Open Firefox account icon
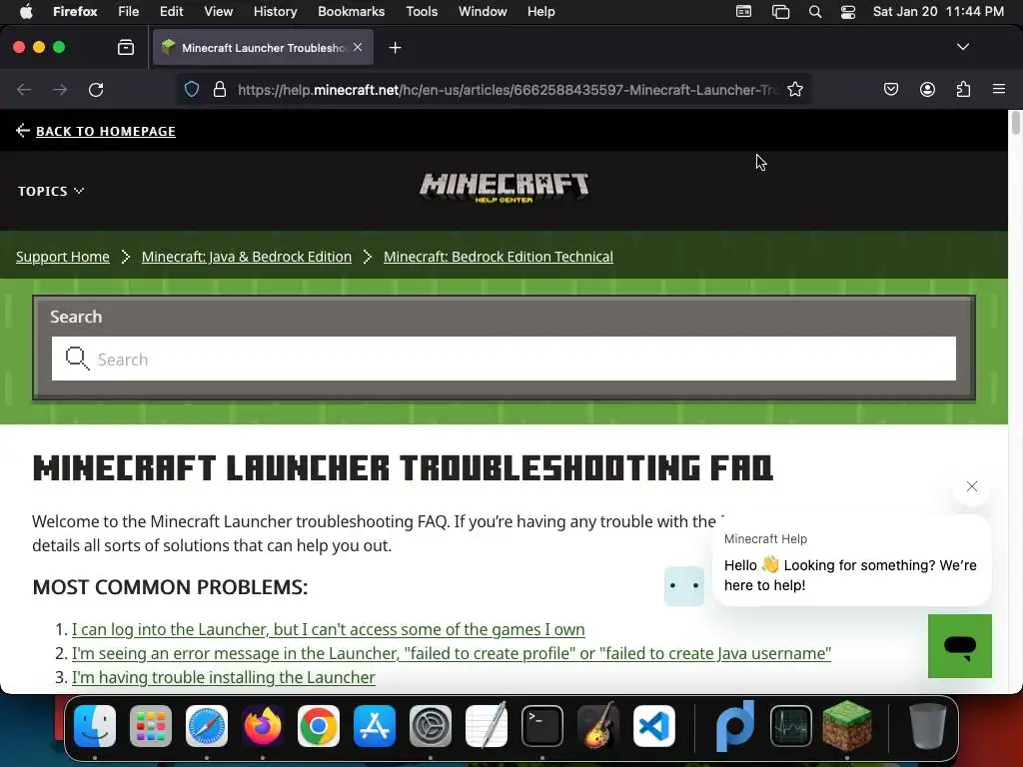This screenshot has height=767, width=1023. [927, 89]
